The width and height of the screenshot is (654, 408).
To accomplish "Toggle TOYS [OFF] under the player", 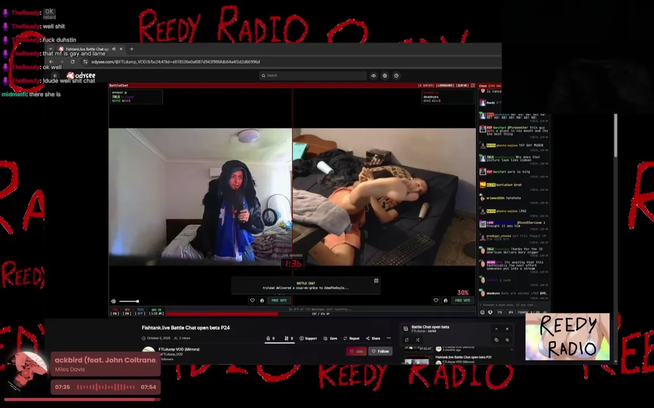I will pos(140,312).
